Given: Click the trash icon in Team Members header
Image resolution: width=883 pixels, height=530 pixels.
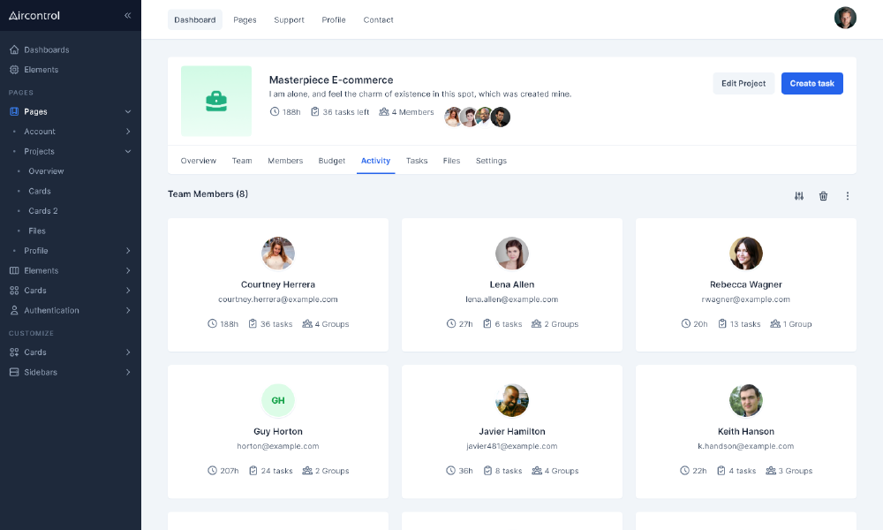Looking at the screenshot, I should (x=823, y=196).
